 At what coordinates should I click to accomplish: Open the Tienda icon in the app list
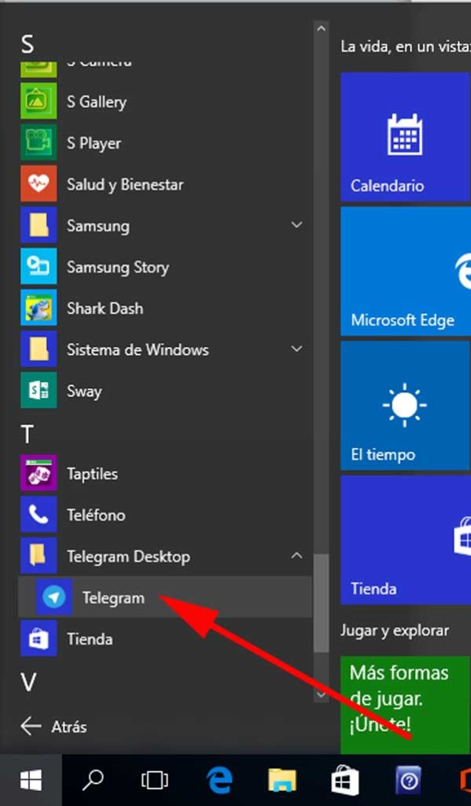[x=39, y=638]
